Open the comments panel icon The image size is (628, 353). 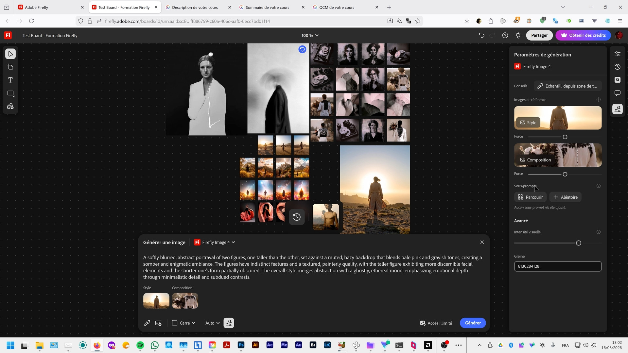[617, 93]
